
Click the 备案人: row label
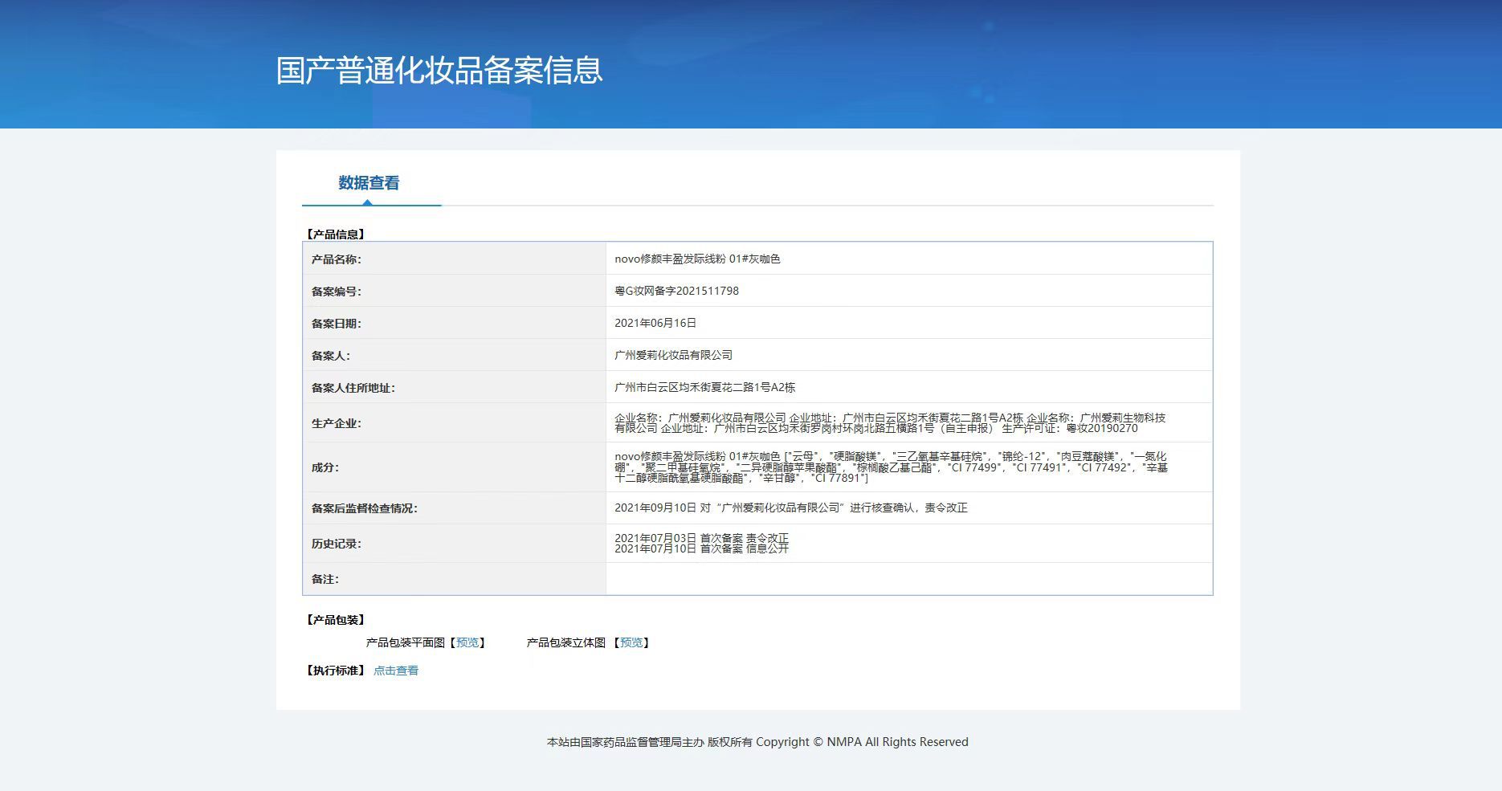(331, 356)
